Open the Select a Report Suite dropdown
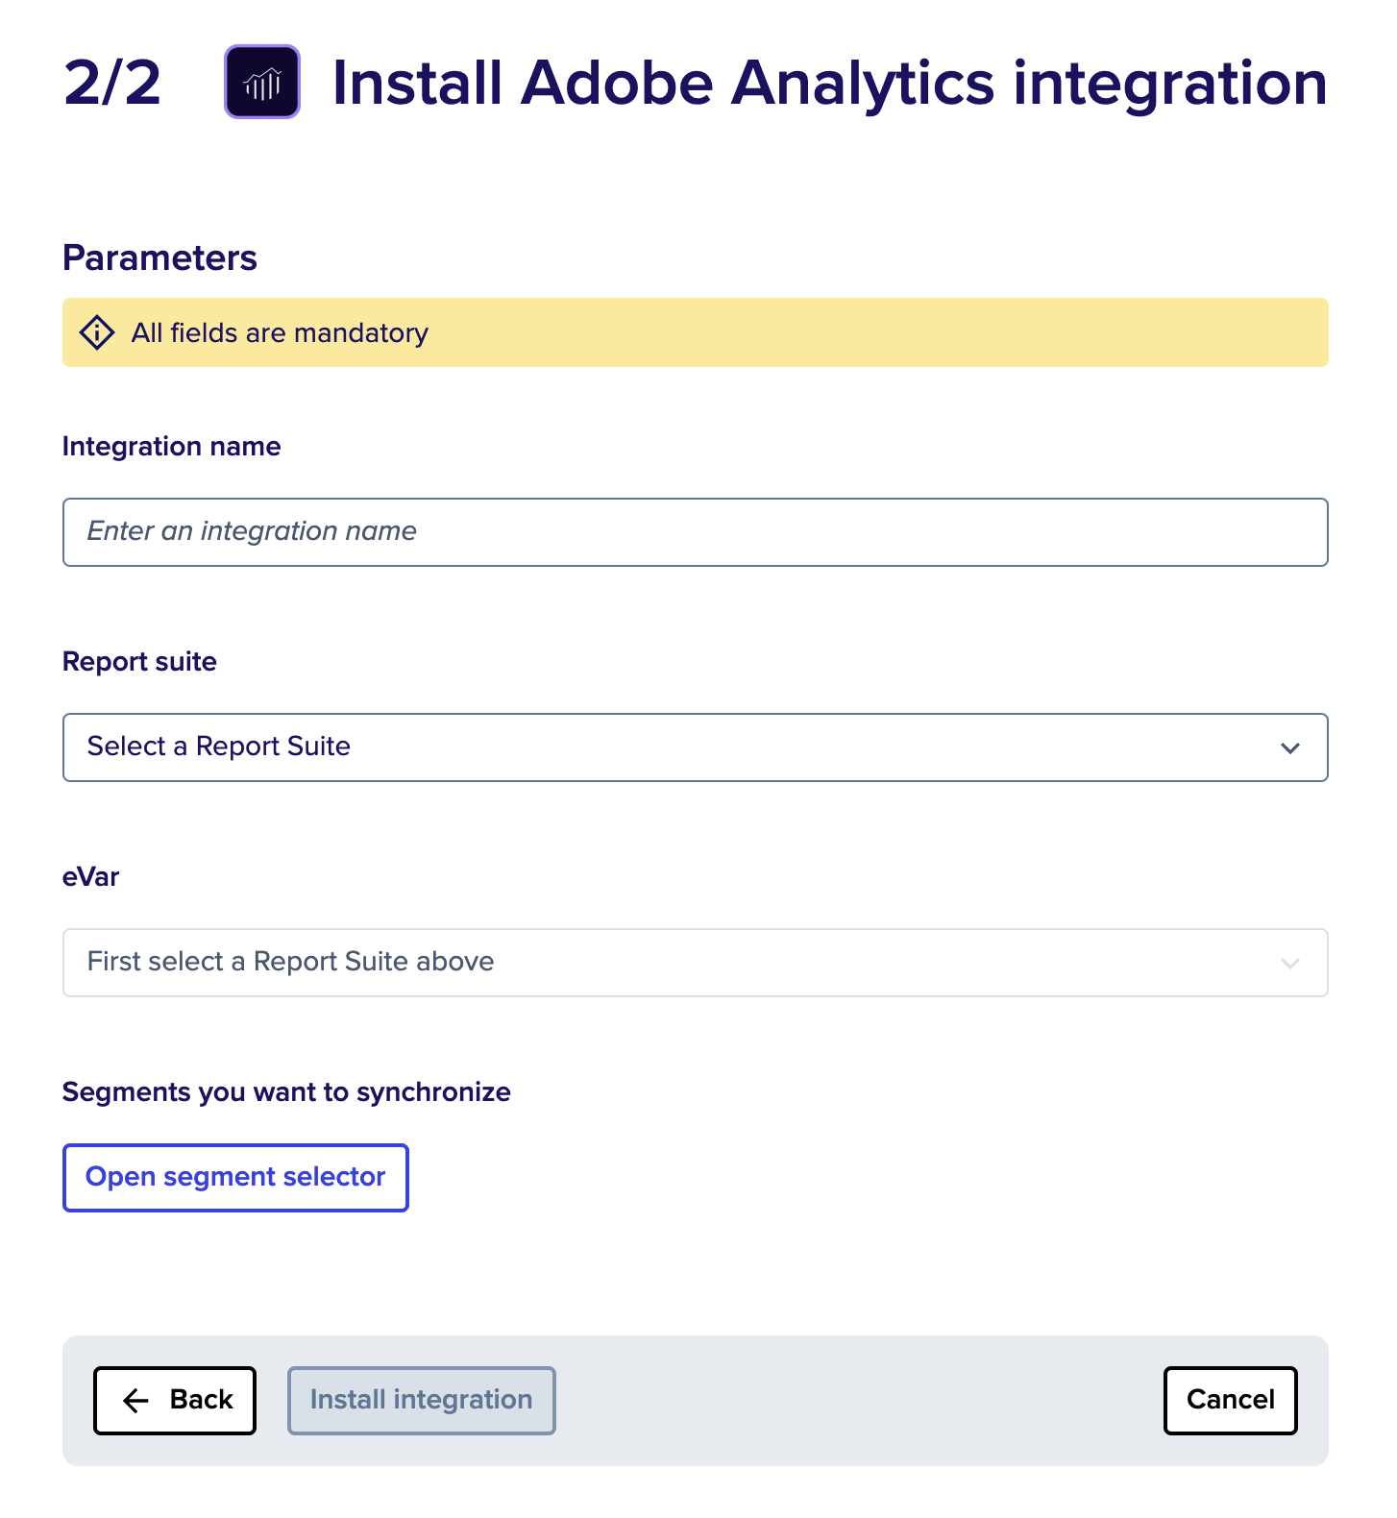 click(x=696, y=747)
